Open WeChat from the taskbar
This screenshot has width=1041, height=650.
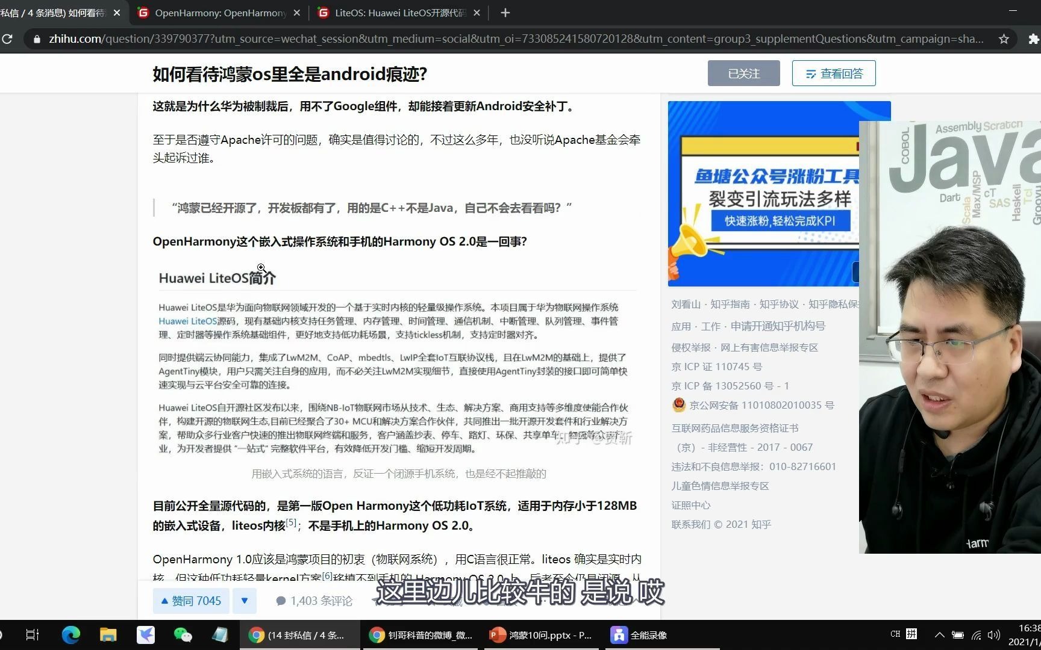[x=183, y=635]
